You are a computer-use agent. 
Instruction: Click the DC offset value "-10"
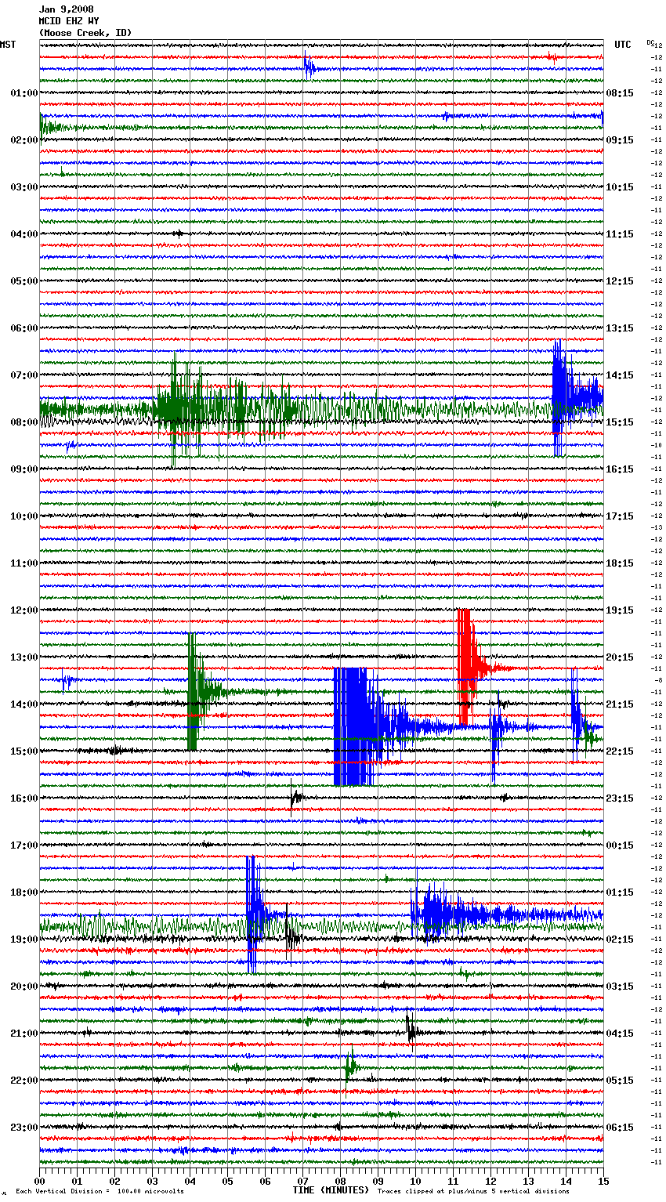point(657,445)
